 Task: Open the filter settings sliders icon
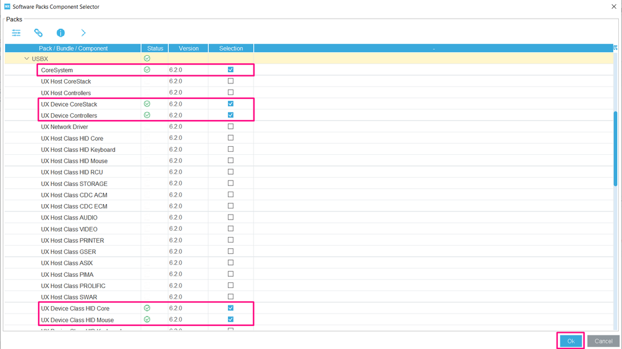(16, 33)
